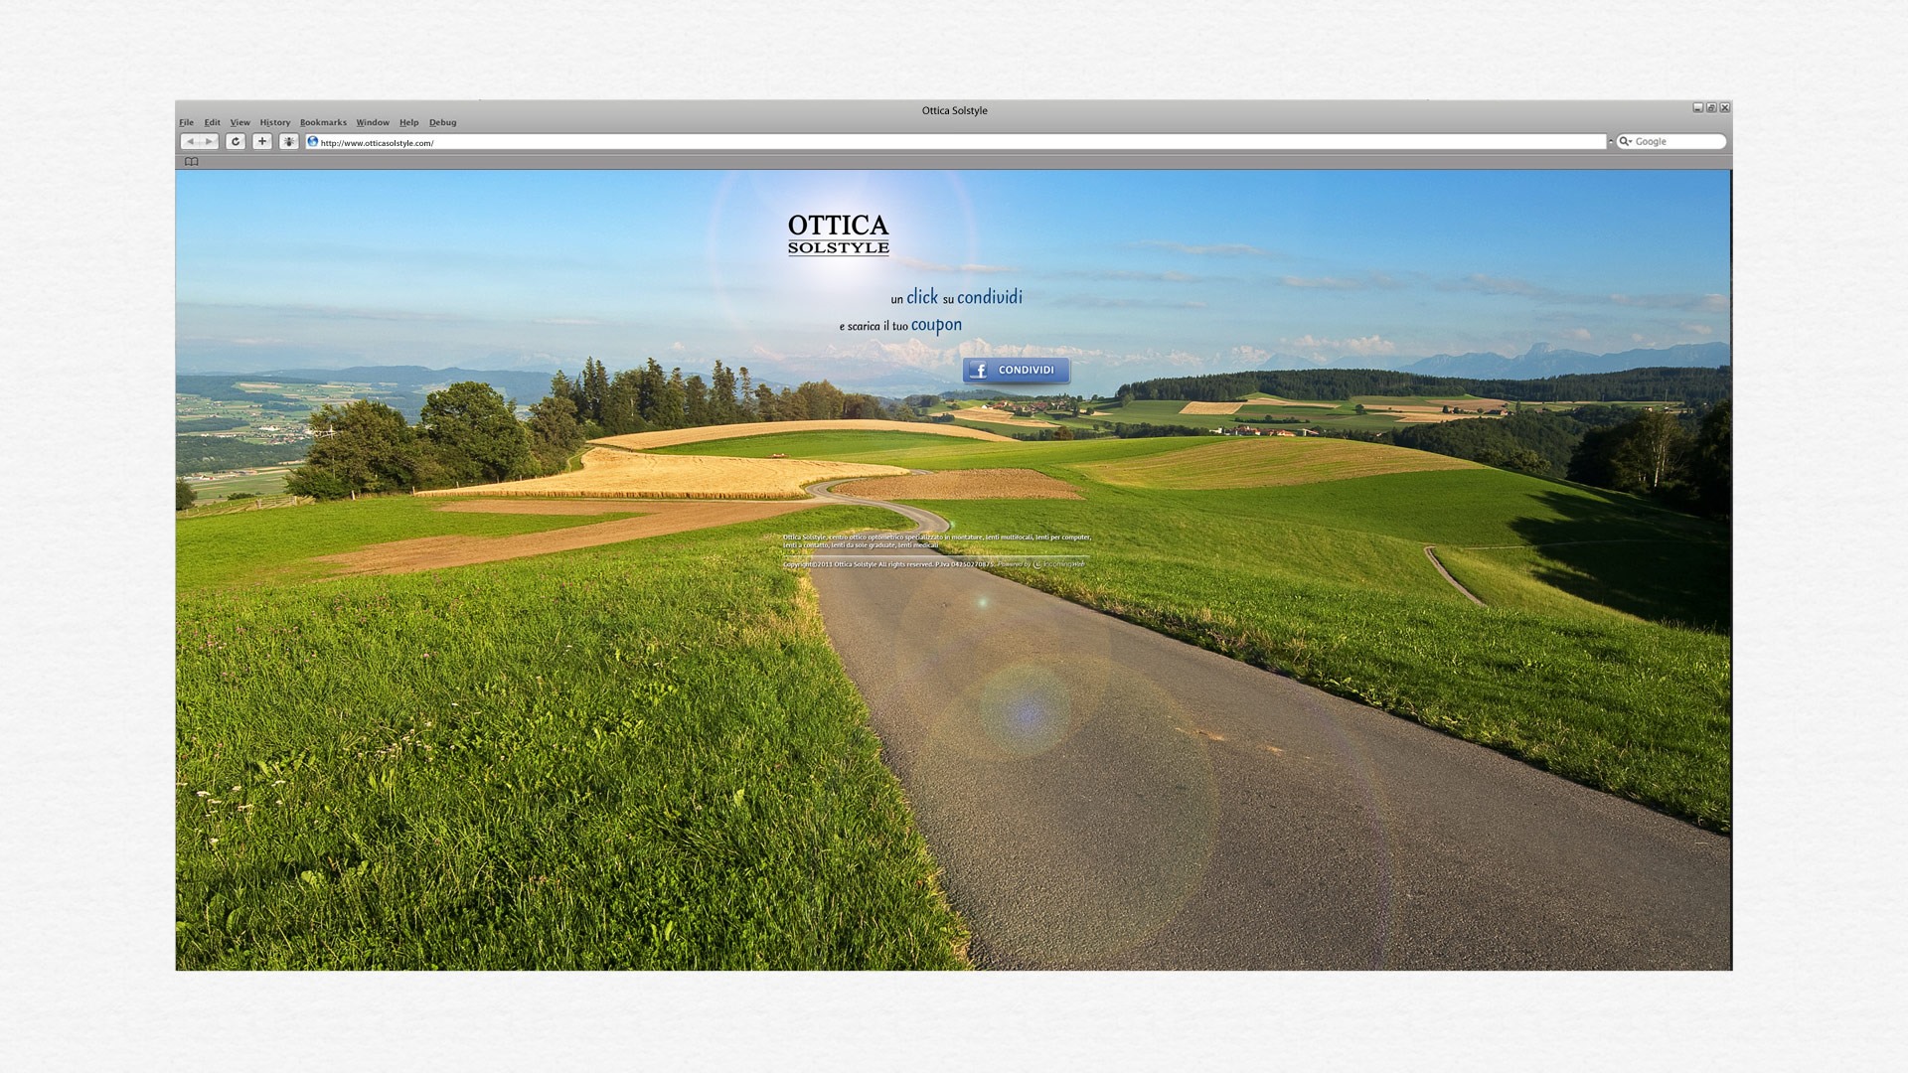The image size is (1908, 1073).
Task: Click the 'e scarica il tuo coupon' text
Action: pyautogui.click(x=900, y=325)
